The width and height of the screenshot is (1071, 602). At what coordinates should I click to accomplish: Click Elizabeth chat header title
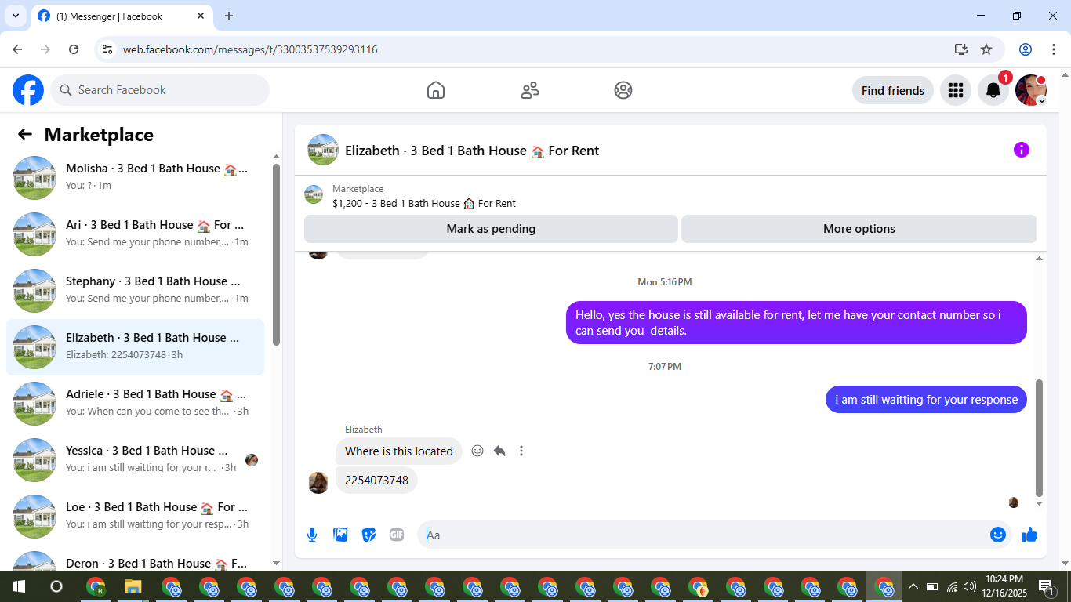point(471,150)
